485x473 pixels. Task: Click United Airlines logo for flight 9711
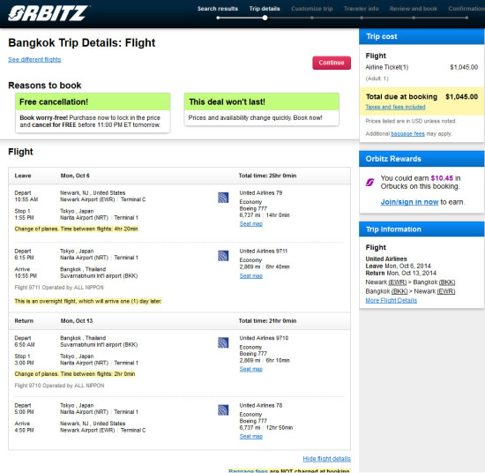[223, 256]
